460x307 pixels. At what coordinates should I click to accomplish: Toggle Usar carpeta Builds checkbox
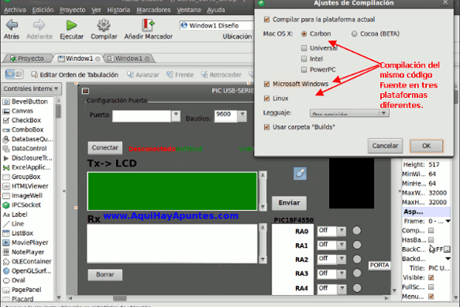pos(267,127)
